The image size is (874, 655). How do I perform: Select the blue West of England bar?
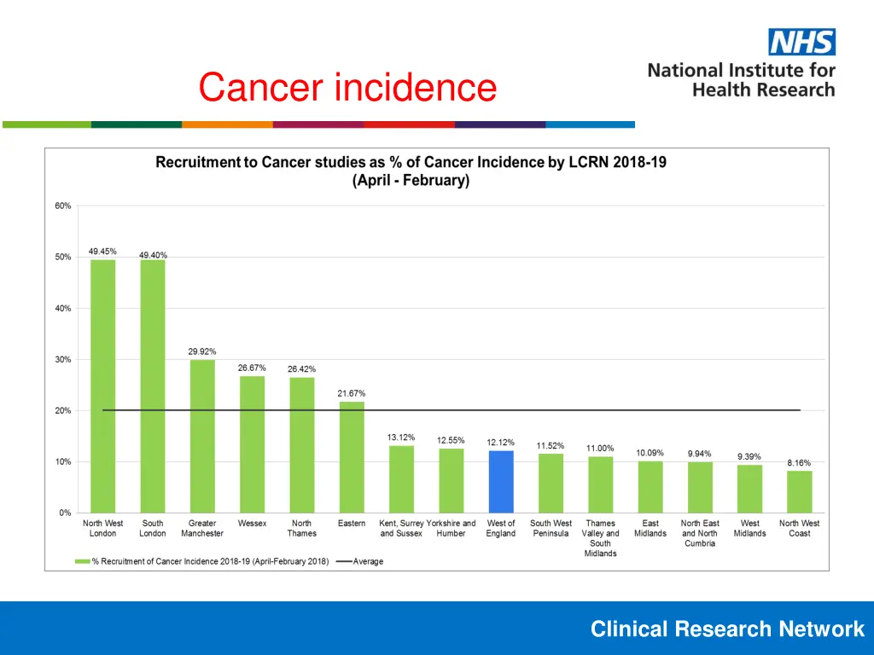point(501,482)
